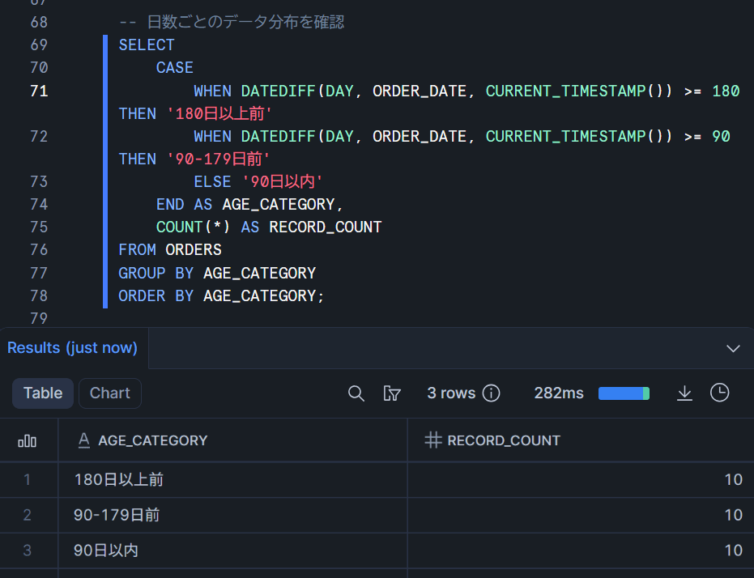The image size is (754, 578).
Task: Sort by the AGE_CATEGORY column header
Action: (x=152, y=440)
